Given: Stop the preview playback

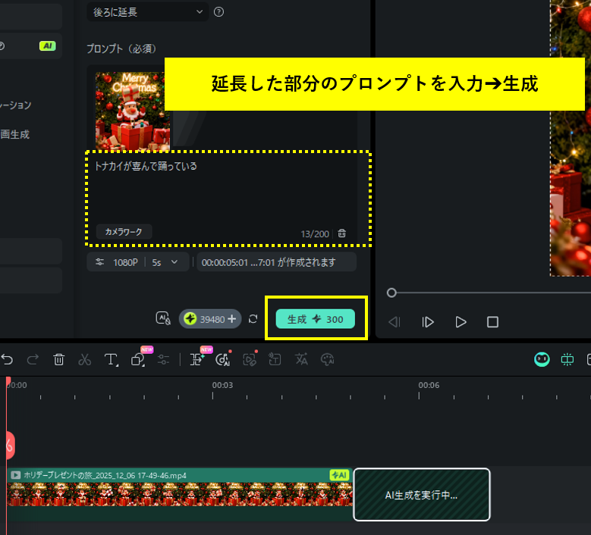Looking at the screenshot, I should 492,322.
